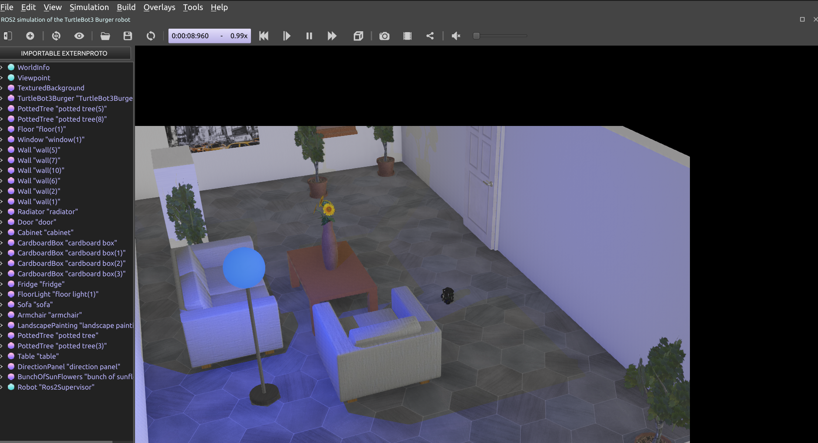This screenshot has width=818, height=443.
Task: Open the Simulation menu
Action: click(x=89, y=7)
